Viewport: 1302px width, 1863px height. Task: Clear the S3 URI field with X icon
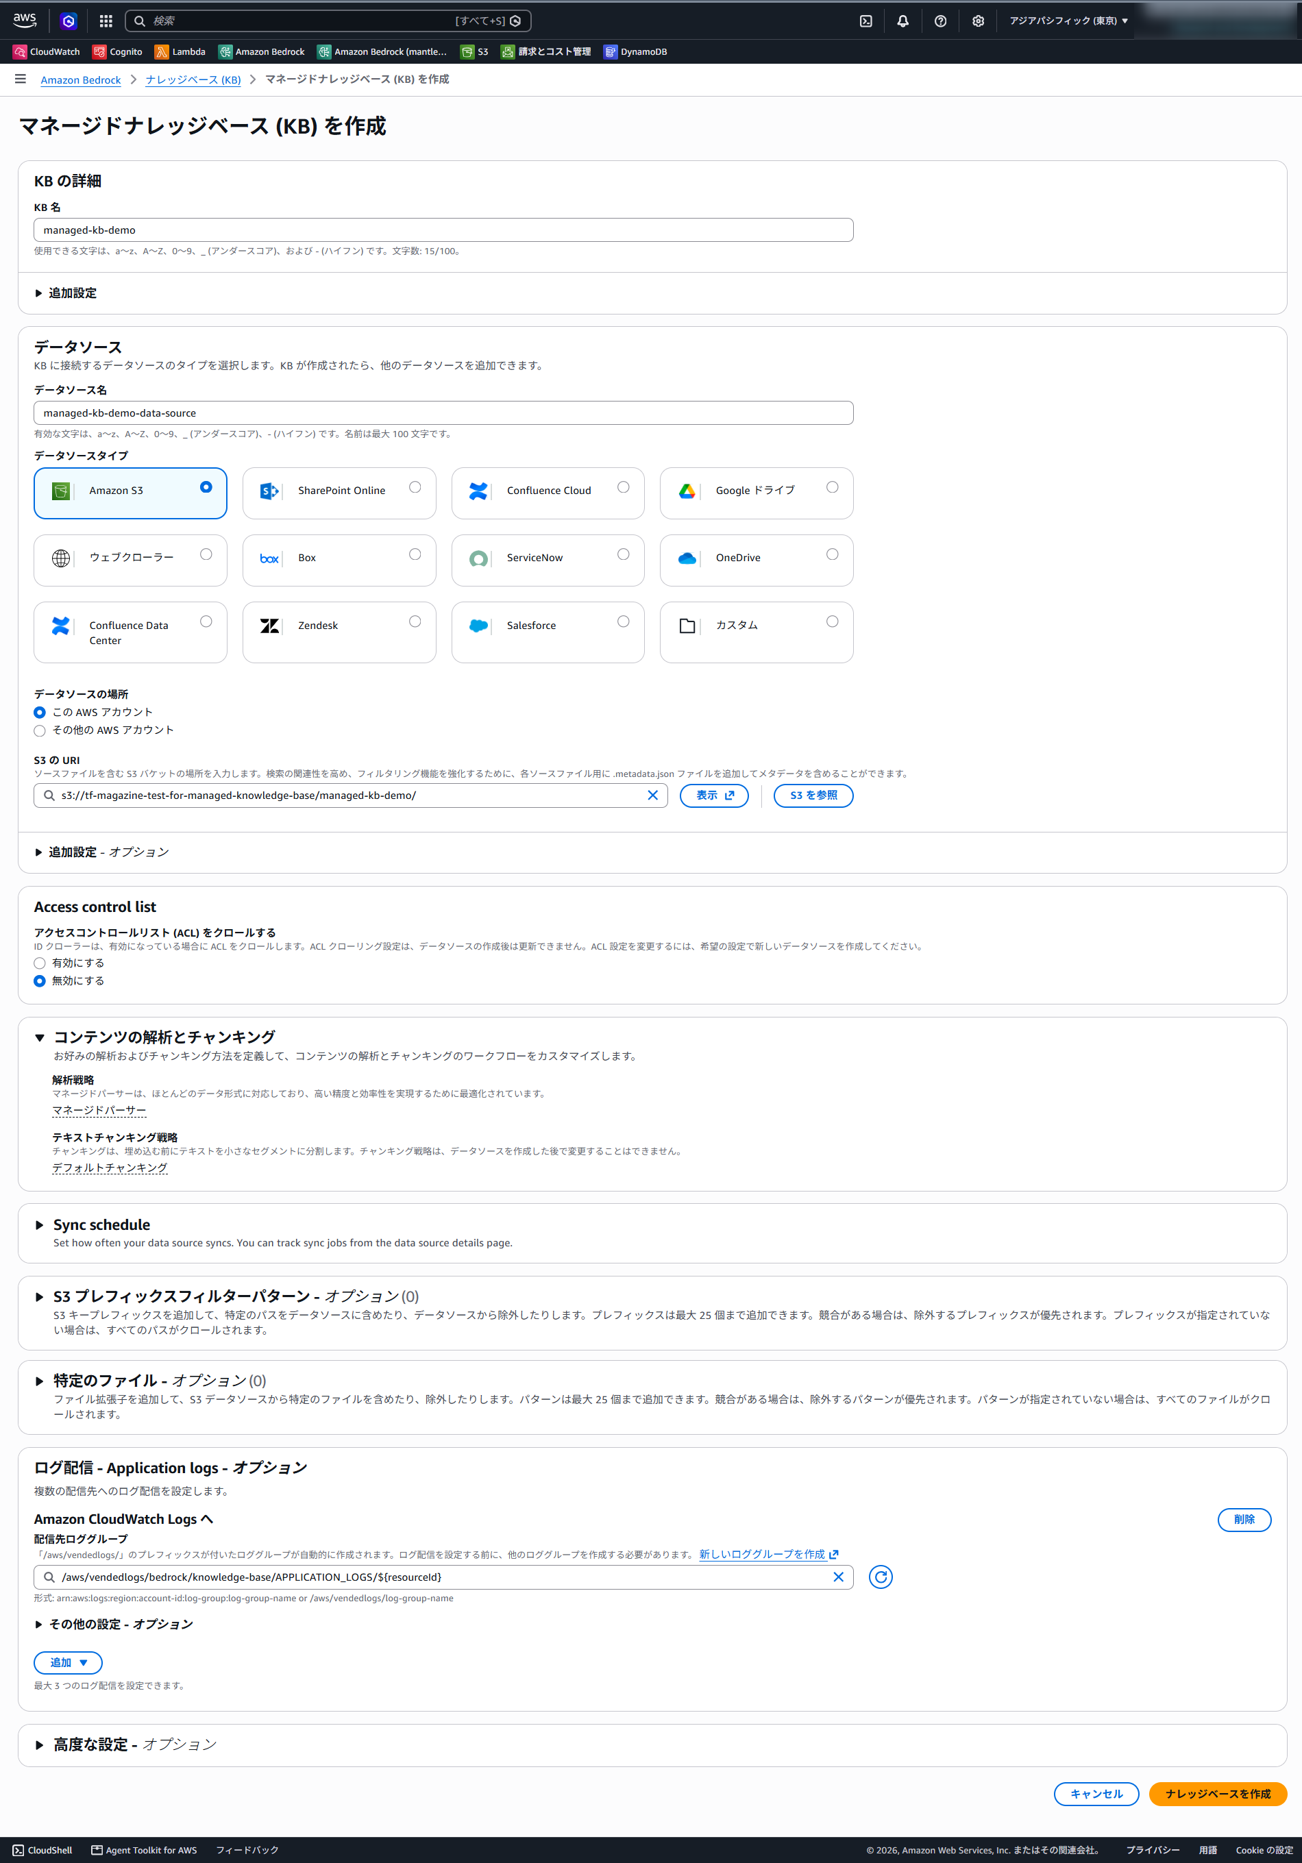click(x=652, y=795)
